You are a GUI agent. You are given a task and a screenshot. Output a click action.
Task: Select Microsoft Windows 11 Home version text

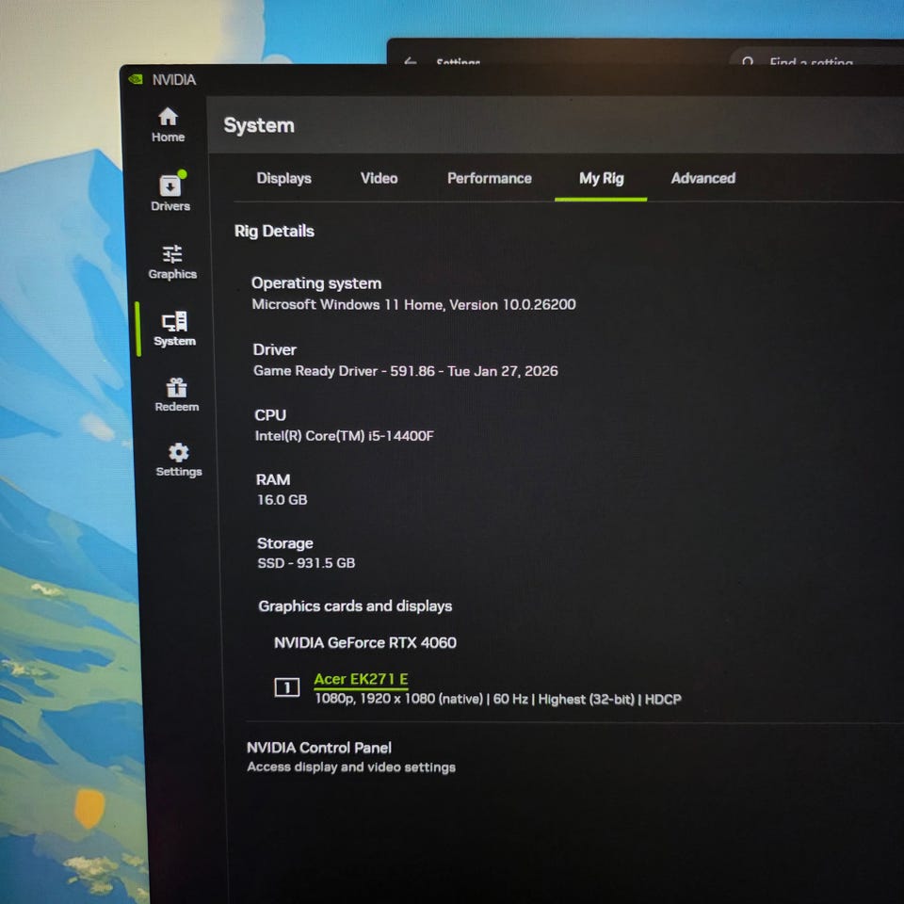(413, 304)
